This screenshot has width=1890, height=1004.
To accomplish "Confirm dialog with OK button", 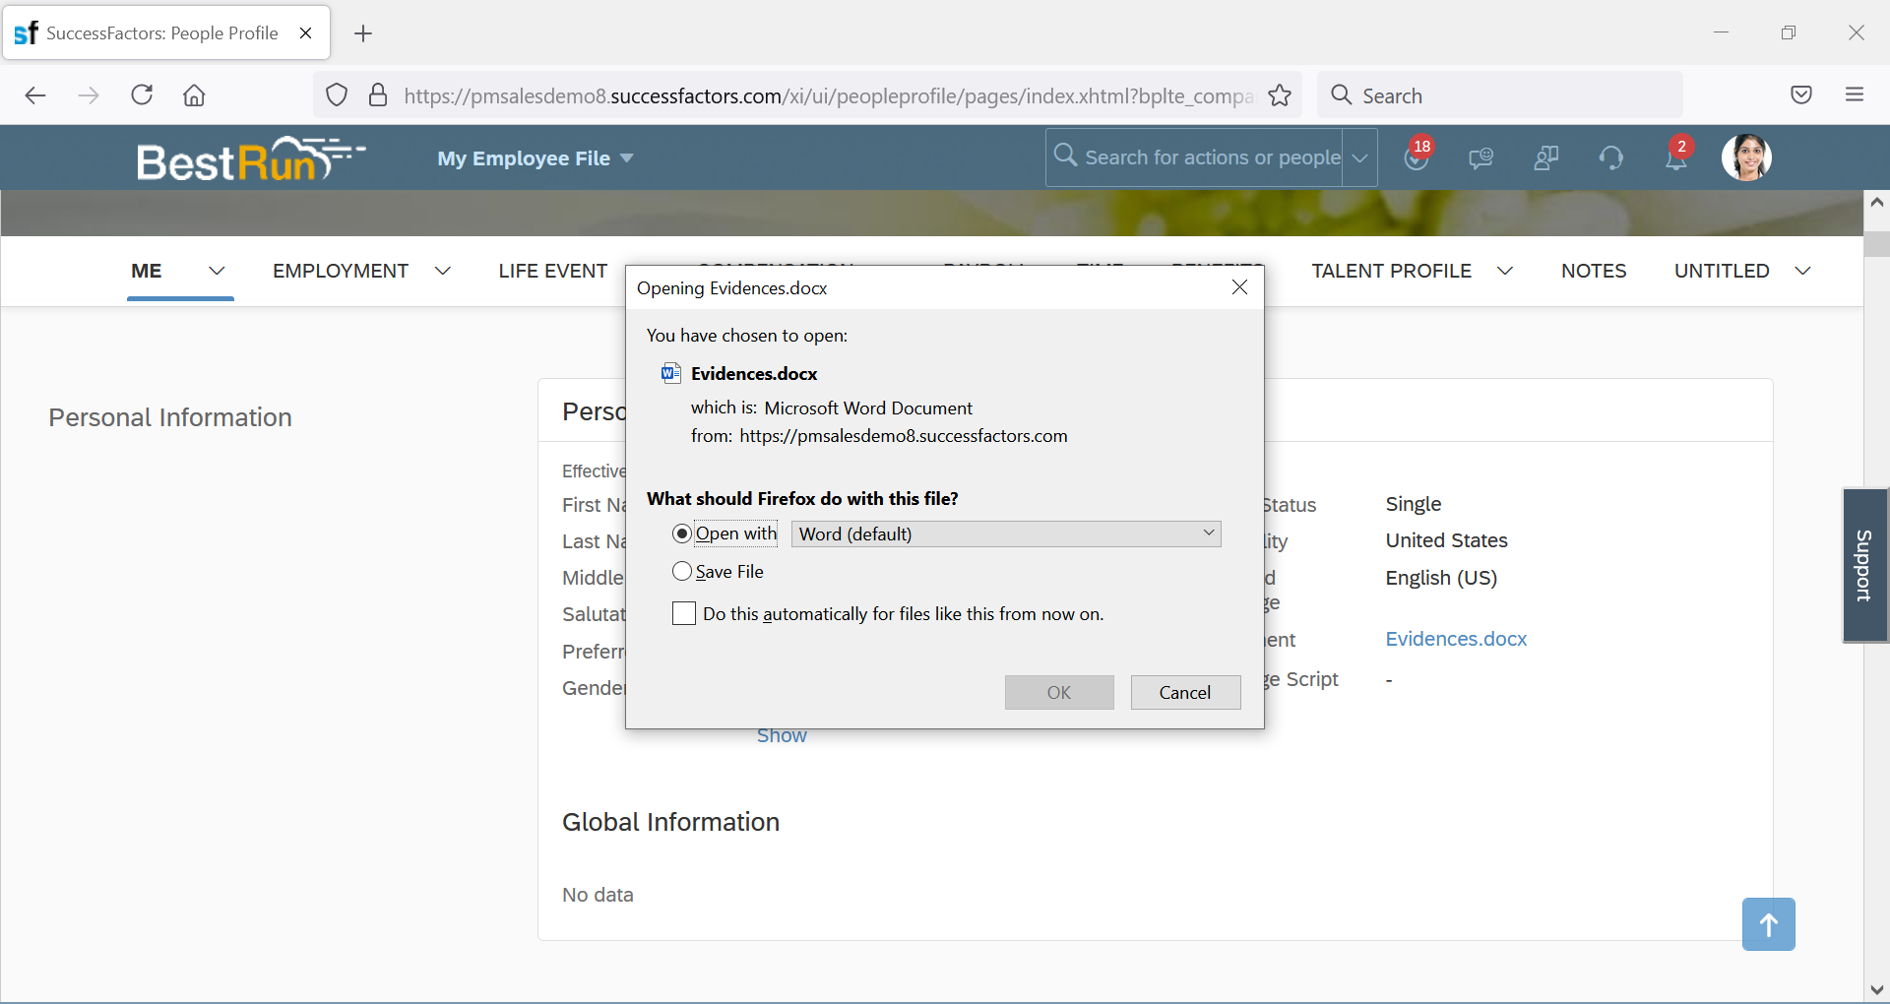I will coord(1059,692).
